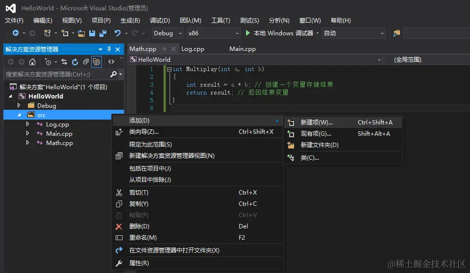Collapse the HelloWorld project node
The height and width of the screenshot is (273, 470).
coord(10,96)
